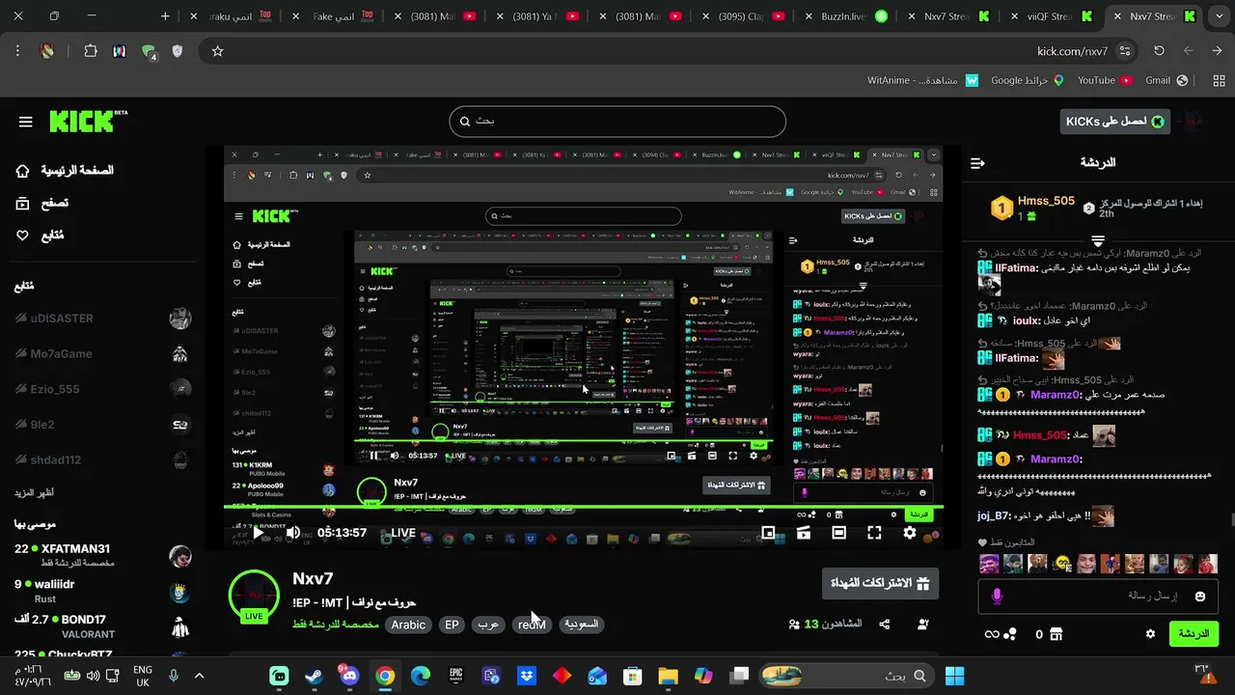Follow the streamer using the person icon

click(x=923, y=625)
